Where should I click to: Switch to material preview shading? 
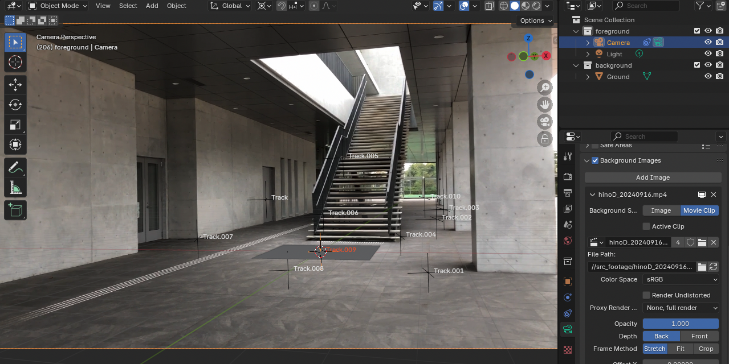point(525,6)
